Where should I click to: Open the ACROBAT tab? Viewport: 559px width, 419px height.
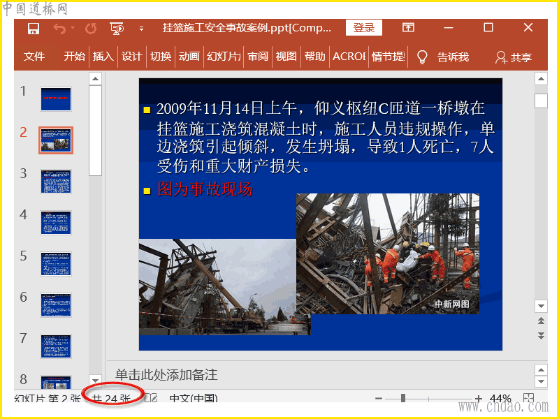point(349,57)
